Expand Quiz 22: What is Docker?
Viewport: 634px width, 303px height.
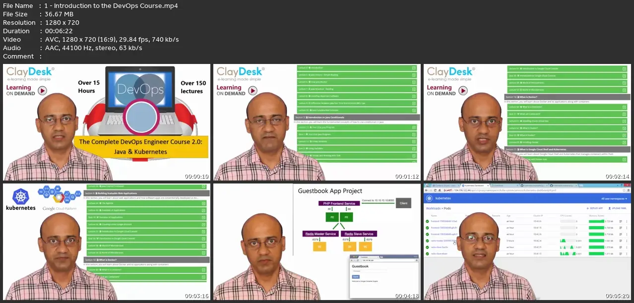pyautogui.click(x=567, y=135)
